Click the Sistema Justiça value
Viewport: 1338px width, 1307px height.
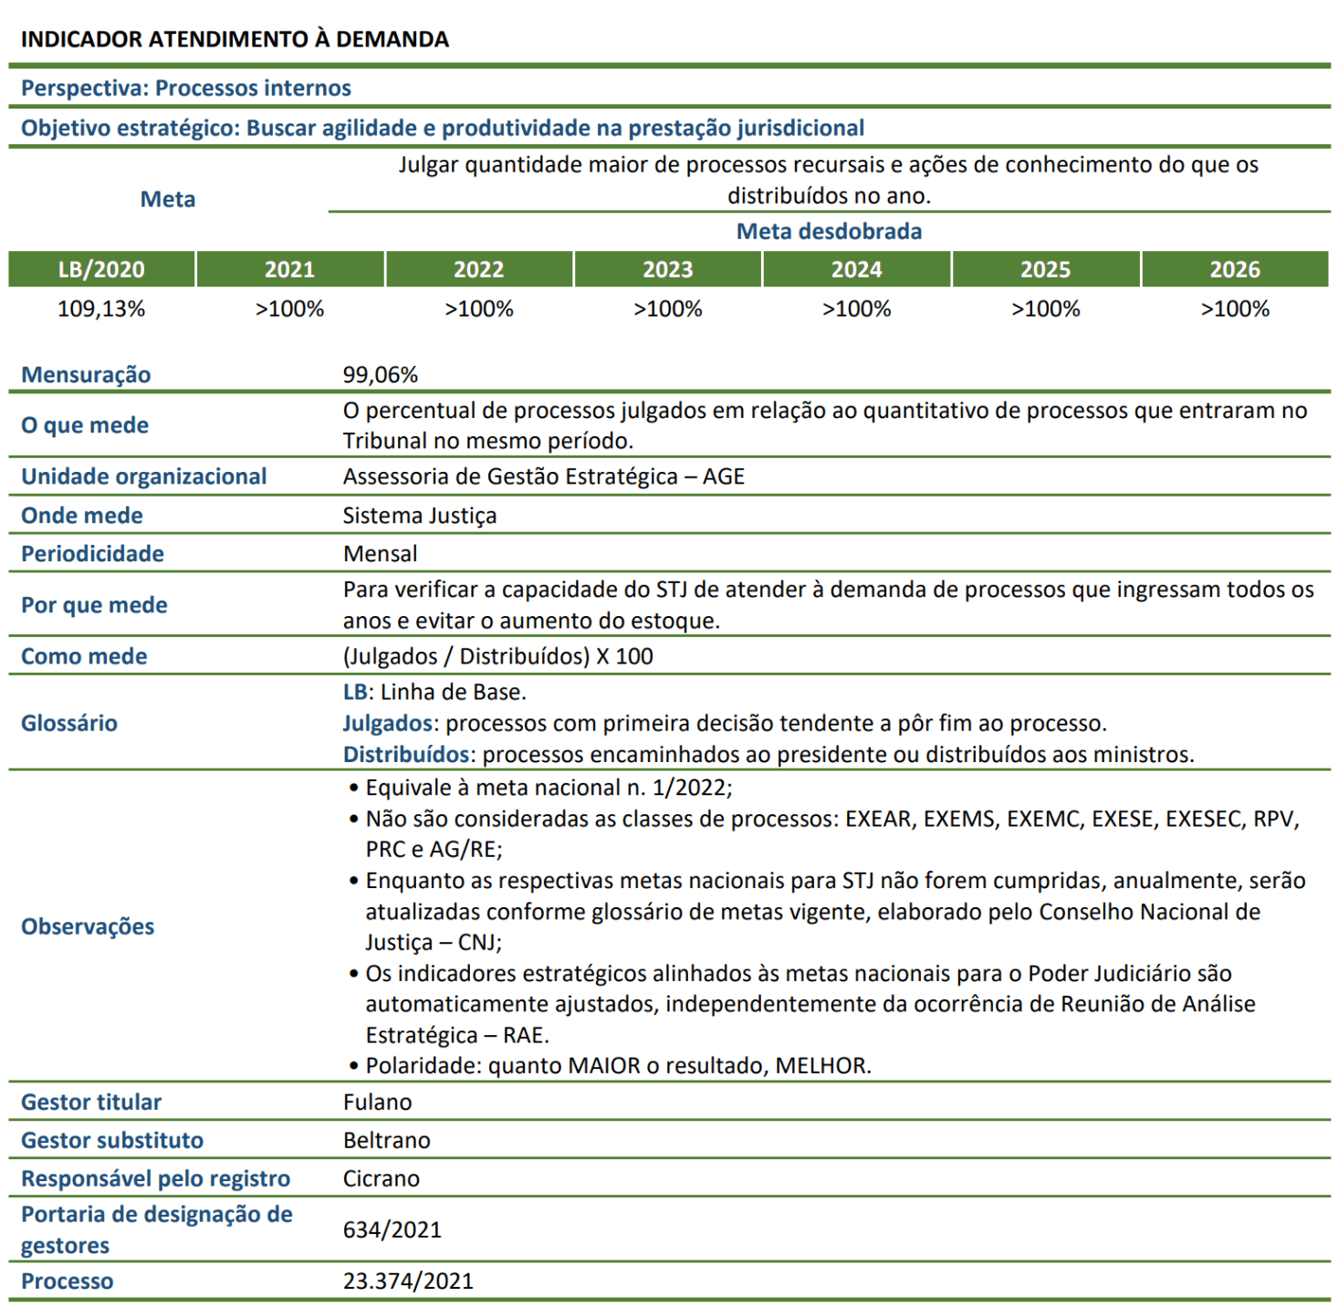pyautogui.click(x=420, y=516)
